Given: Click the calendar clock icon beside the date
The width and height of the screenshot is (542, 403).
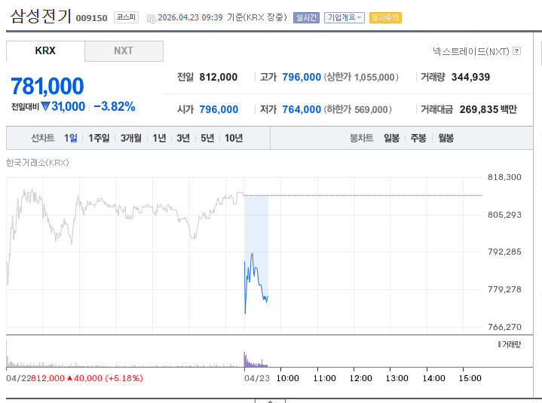Looking at the screenshot, I should pos(151,19).
